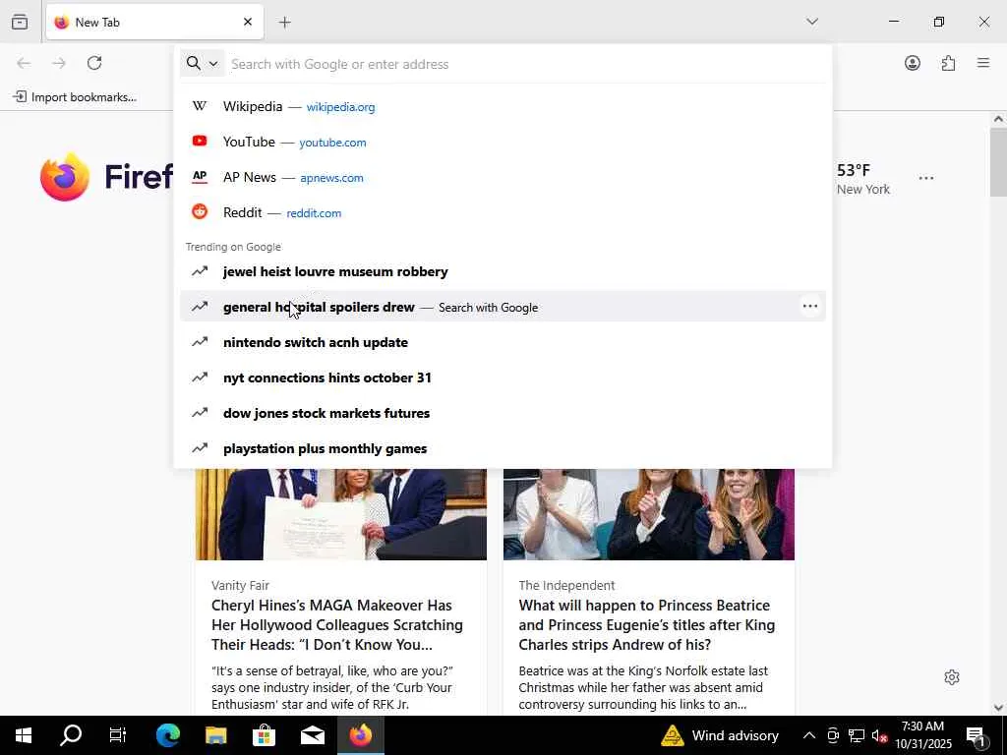Search trending 'nintendo switch acnh update'
The width and height of the screenshot is (1007, 755).
point(503,342)
